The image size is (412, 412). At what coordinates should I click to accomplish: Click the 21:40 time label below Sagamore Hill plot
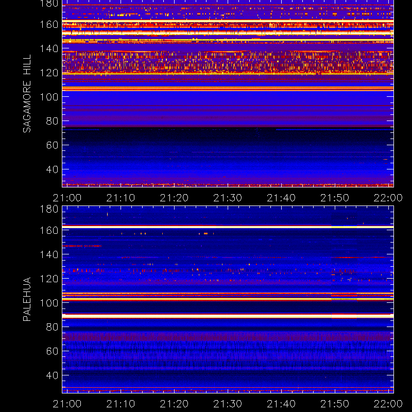click(281, 198)
